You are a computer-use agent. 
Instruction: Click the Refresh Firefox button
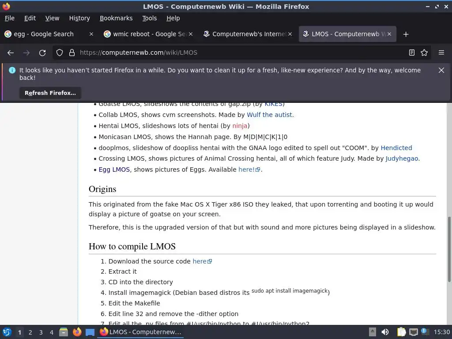(50, 93)
